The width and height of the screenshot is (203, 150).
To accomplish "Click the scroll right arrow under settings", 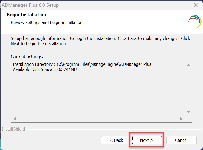I will [x=181, y=119].
